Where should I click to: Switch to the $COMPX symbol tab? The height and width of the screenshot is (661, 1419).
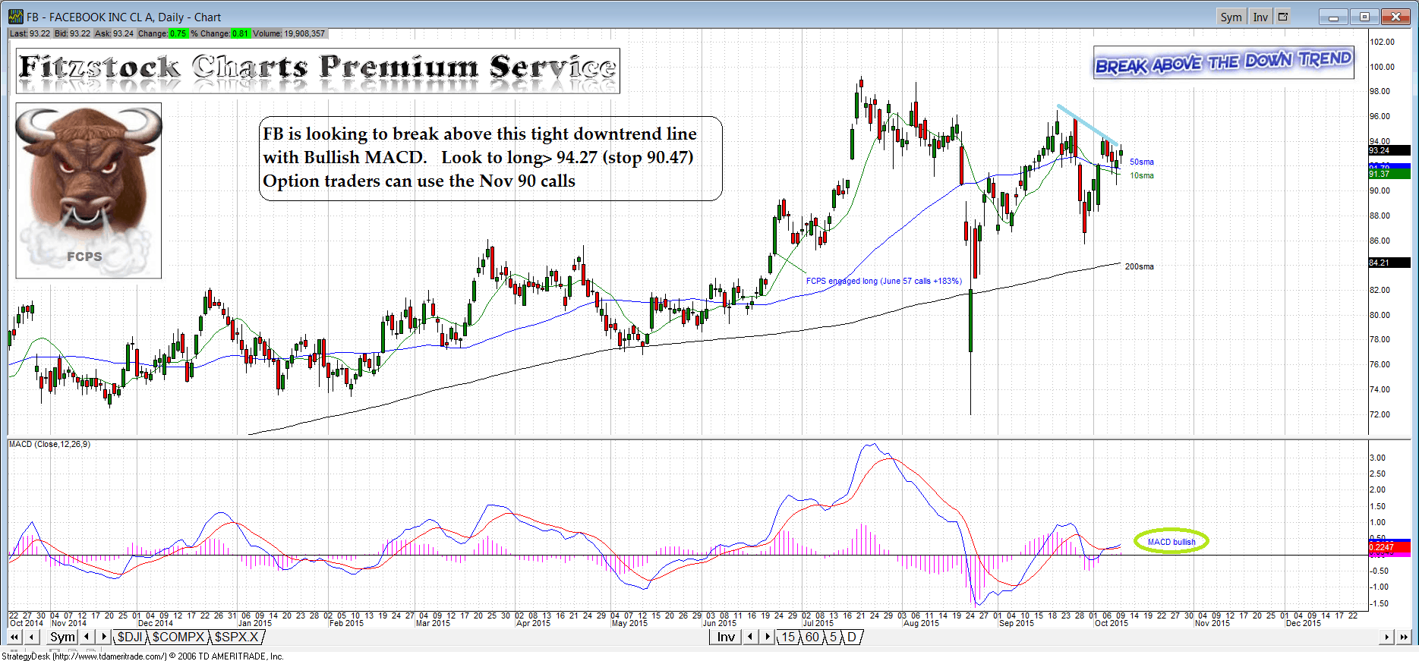click(x=178, y=637)
